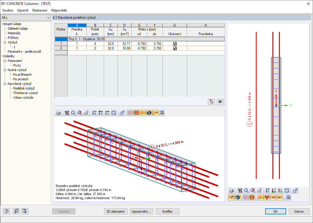The height and width of the screenshot is (223, 313).
Task: Toggle stirrup reinforcement display in 3D toolbar
Action: [x=136, y=113]
